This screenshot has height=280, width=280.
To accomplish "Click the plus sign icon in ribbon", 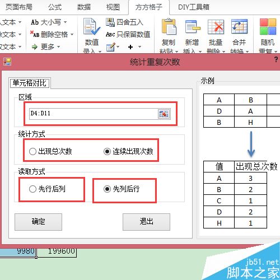I will 130,47.
